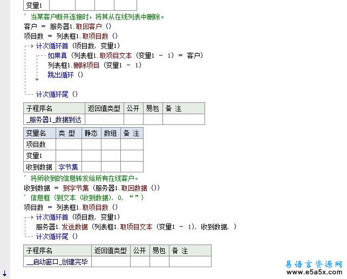Viewport: 347px width, 279px height.
Task: Click 计次循环尾 below the 跳出循环 block
Action: click(x=52, y=94)
